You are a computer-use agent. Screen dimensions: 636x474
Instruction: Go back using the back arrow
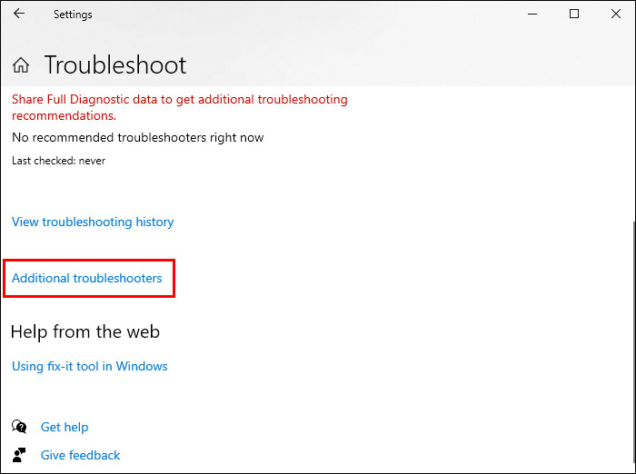(x=19, y=15)
